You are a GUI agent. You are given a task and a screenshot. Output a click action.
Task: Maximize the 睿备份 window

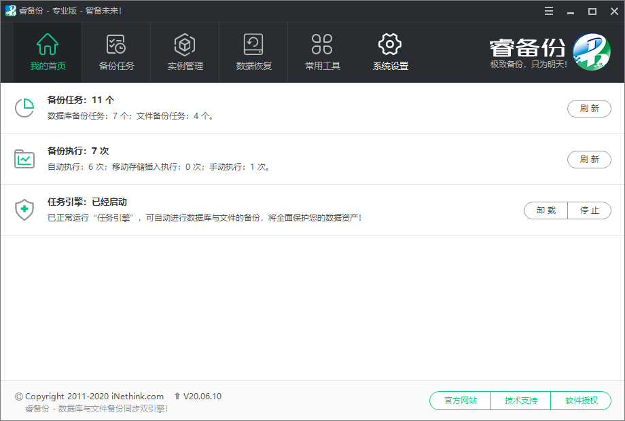point(592,11)
